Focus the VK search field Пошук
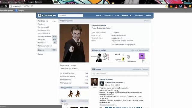 [71, 16]
